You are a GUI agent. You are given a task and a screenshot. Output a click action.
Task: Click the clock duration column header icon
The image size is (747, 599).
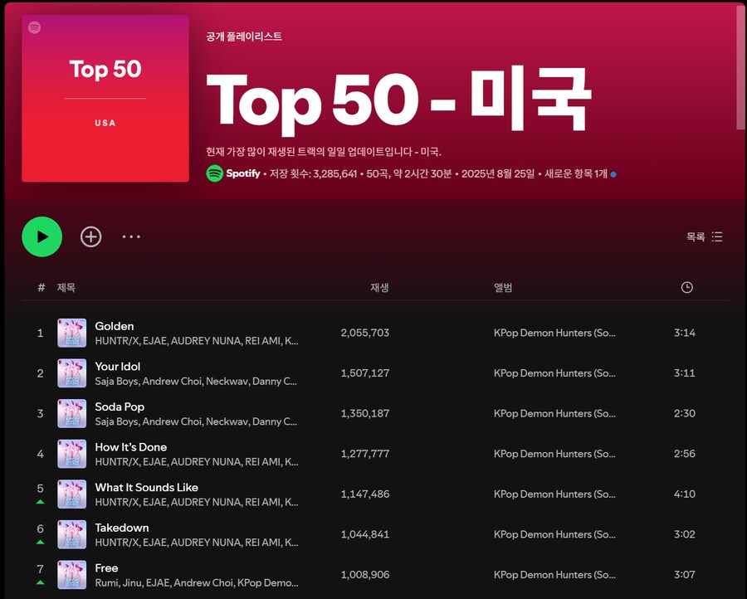coord(686,287)
